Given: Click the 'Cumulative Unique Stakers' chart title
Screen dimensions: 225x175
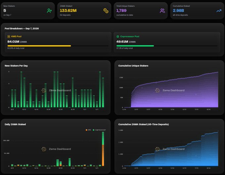Looking at the screenshot, I should 133,66.
